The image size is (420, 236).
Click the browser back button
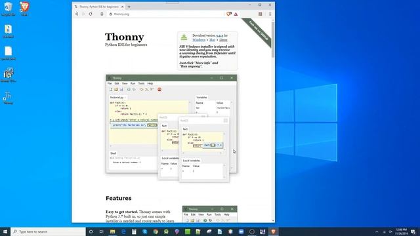click(77, 14)
